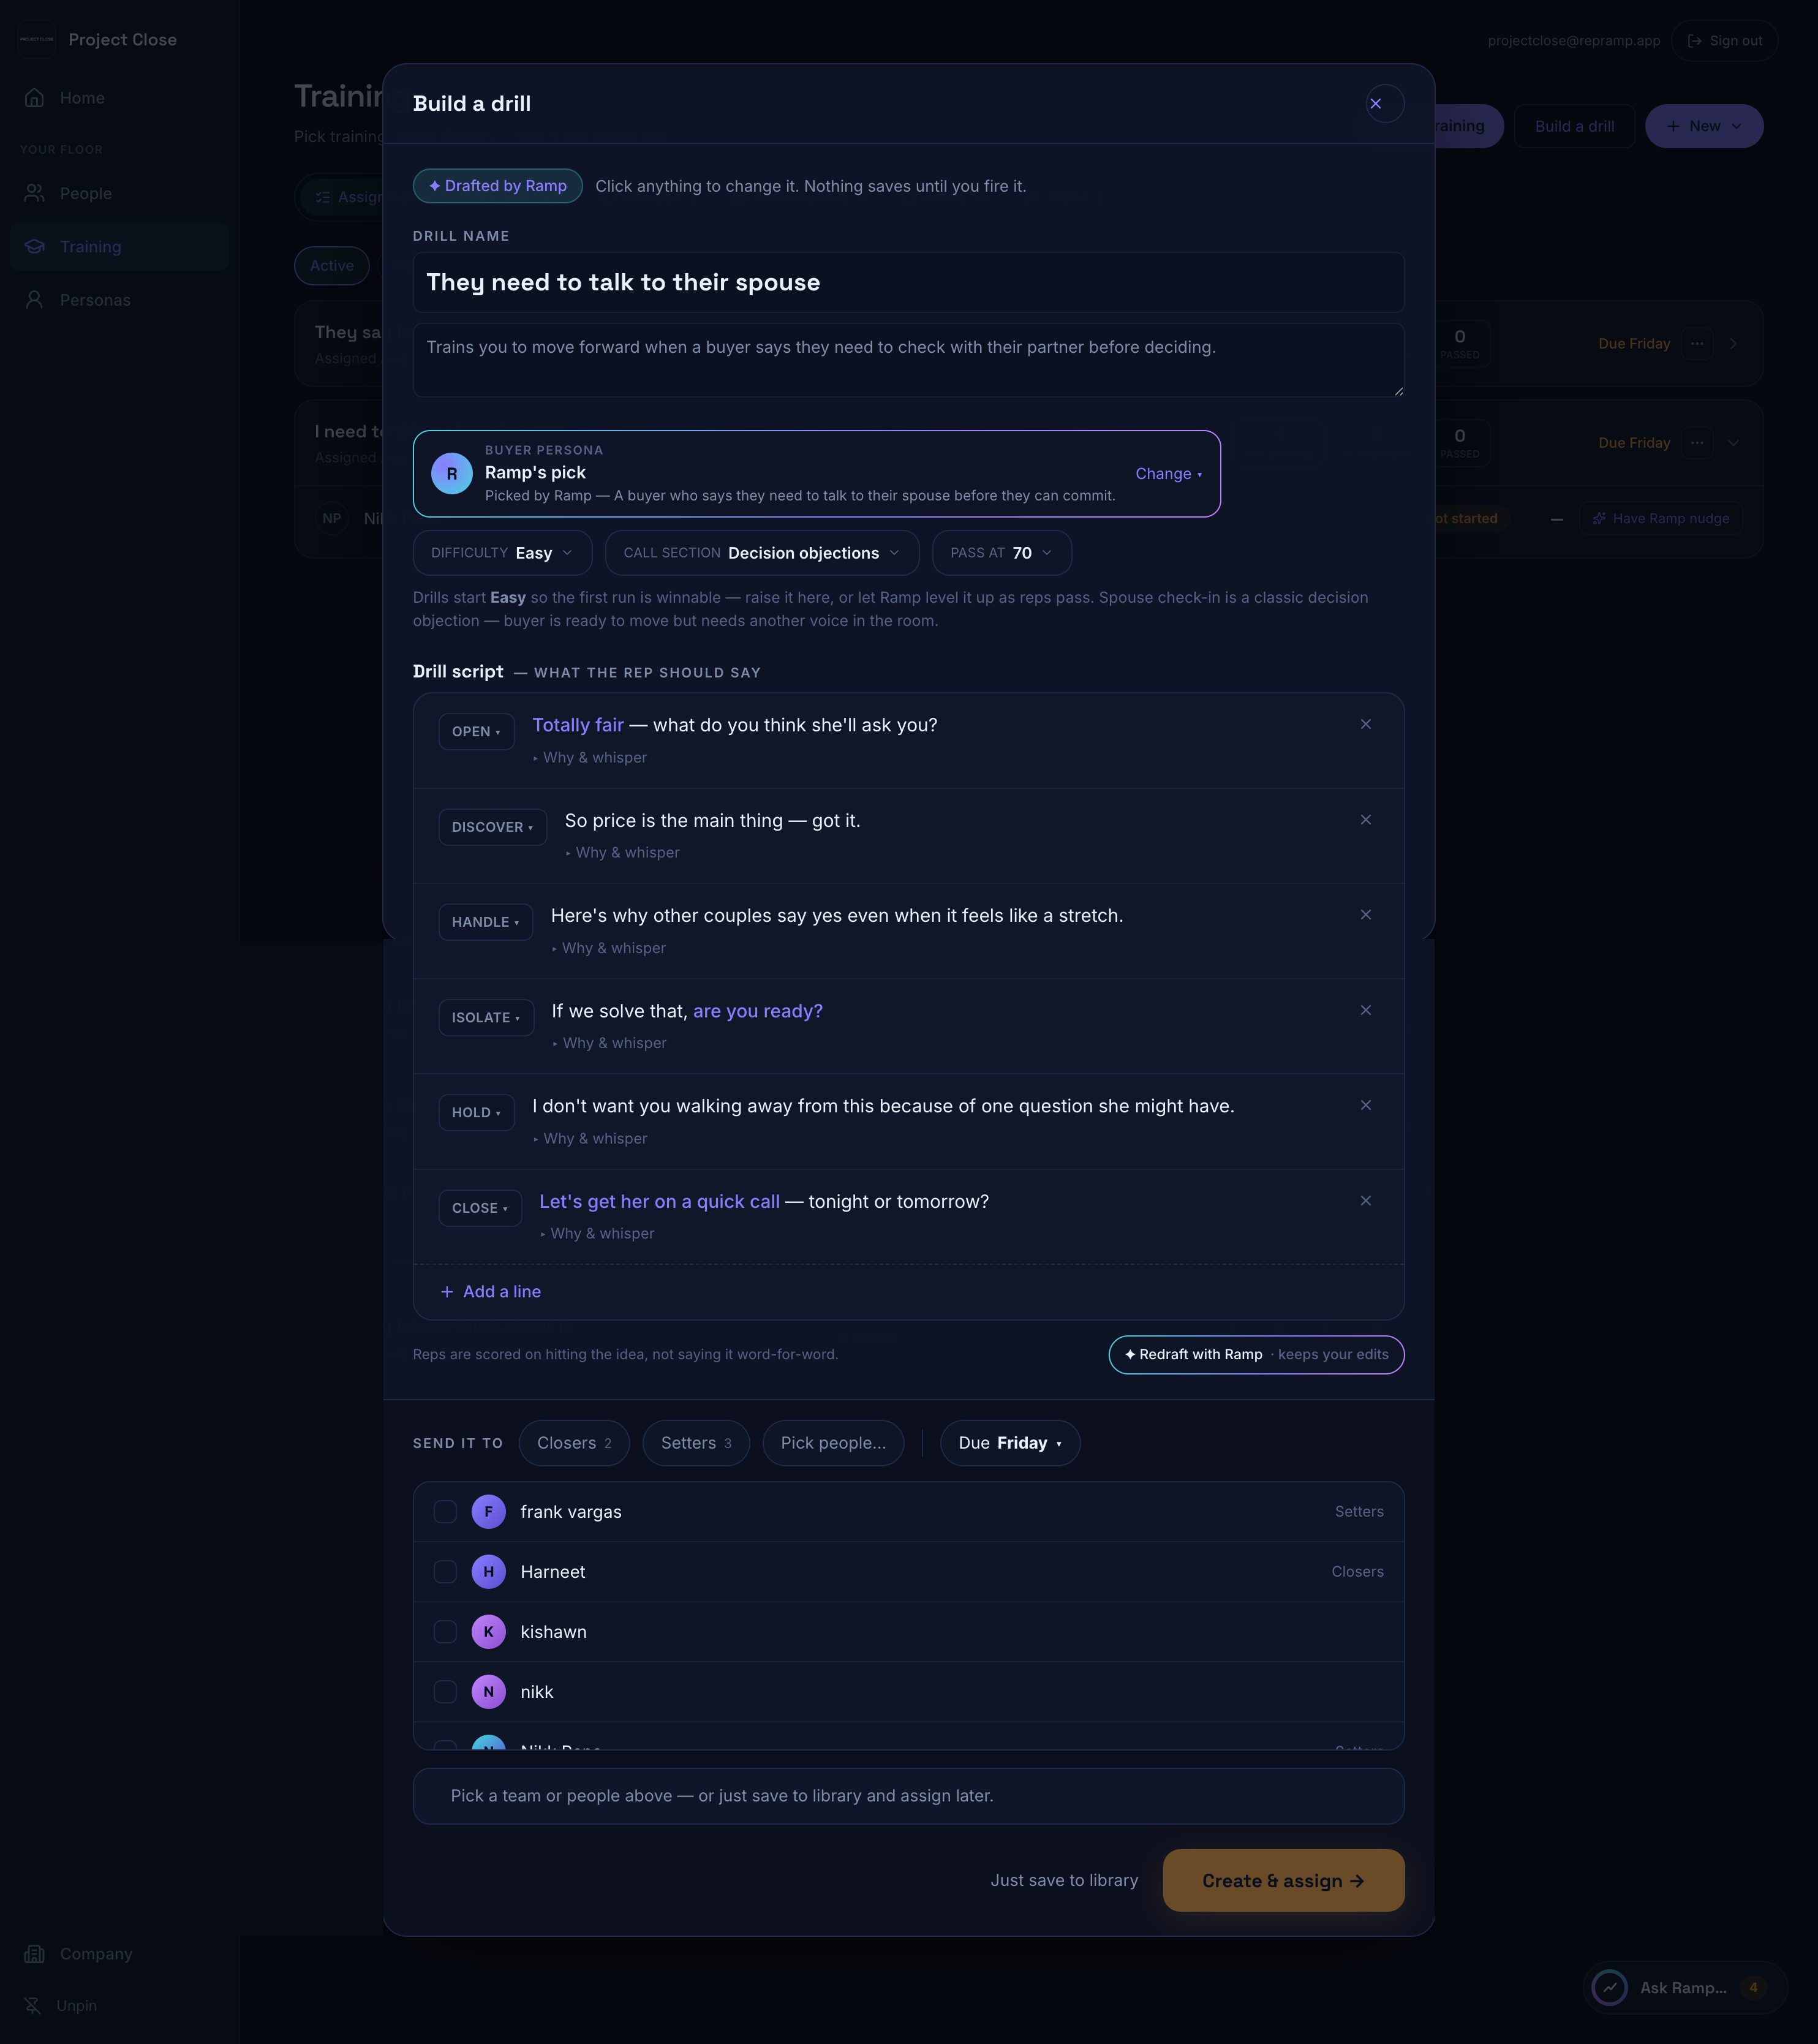
Task: Click the Training graduation cap icon
Action: [x=35, y=247]
